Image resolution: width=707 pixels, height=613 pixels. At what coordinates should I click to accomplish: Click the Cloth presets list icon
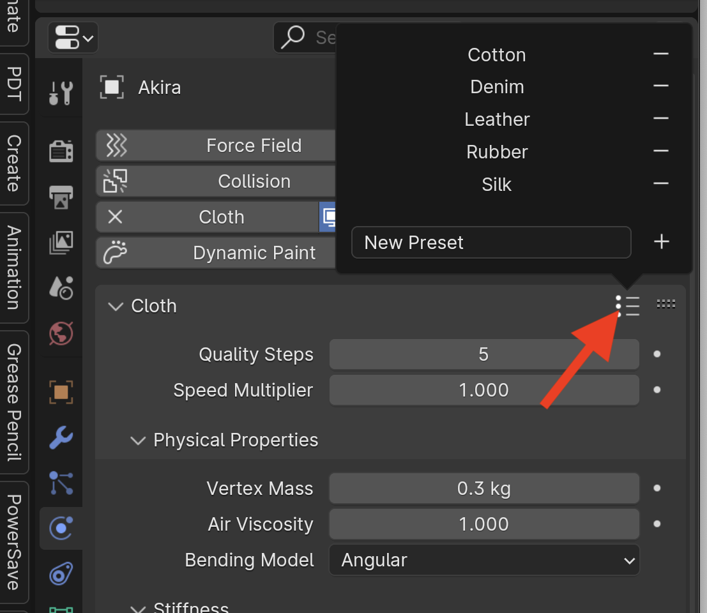point(627,306)
